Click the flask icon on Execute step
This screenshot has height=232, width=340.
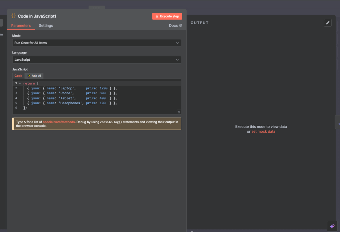(157, 16)
